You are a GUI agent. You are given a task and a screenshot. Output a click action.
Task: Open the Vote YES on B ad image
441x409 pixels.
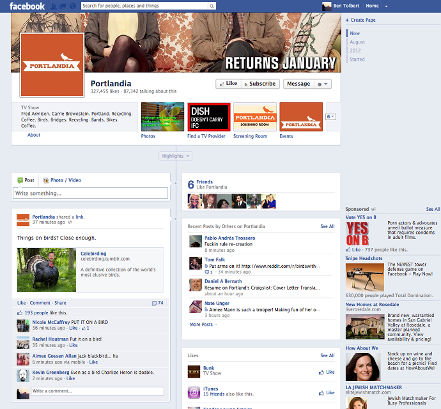(357, 233)
